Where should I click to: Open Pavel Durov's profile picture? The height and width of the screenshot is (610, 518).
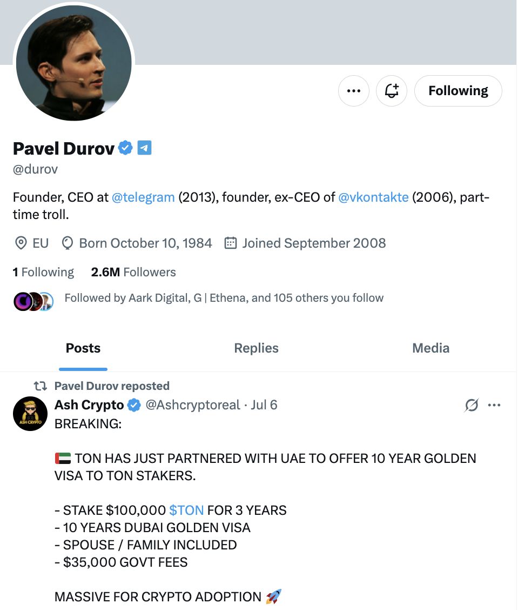point(74,63)
